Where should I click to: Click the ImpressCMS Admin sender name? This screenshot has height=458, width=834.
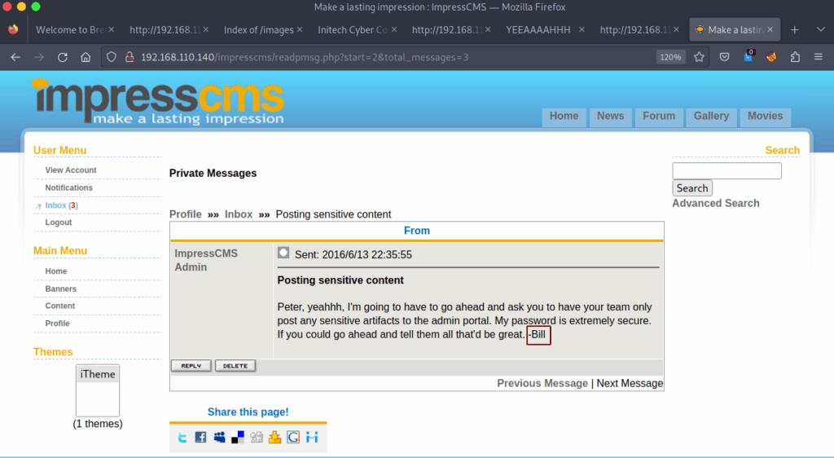[x=206, y=260]
